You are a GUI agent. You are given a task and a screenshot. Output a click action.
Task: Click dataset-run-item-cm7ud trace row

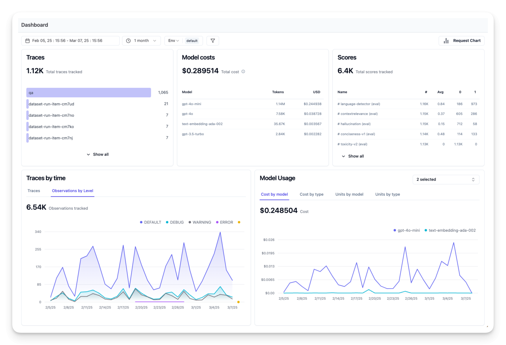pos(97,104)
